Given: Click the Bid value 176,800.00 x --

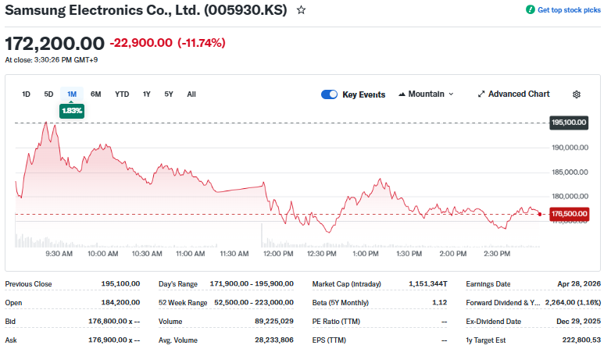Looking at the screenshot, I should point(114,322).
